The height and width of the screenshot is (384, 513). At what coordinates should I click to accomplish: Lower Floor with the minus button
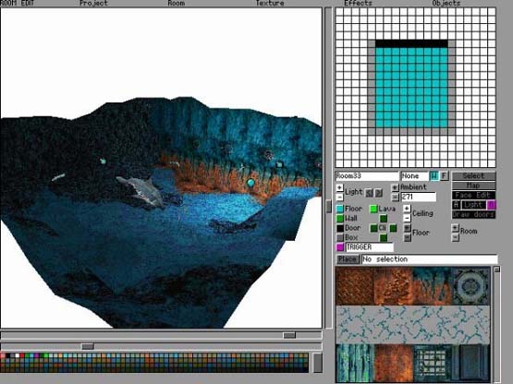pyautogui.click(x=407, y=237)
